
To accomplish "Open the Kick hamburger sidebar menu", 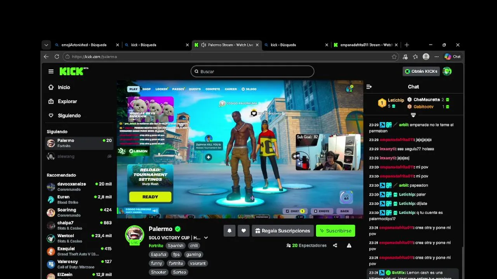I will [x=51, y=71].
